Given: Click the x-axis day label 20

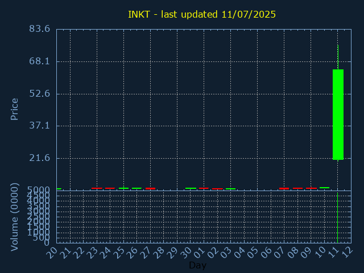Looking at the screenshot, I should (52, 253).
